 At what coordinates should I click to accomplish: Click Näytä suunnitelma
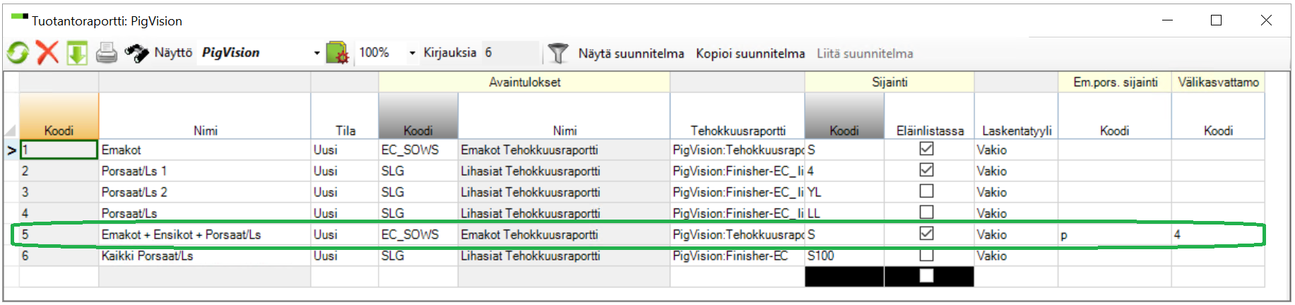pos(631,54)
